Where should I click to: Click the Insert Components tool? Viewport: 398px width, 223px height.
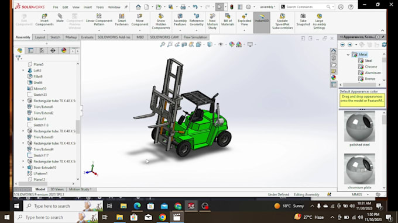pos(44,20)
